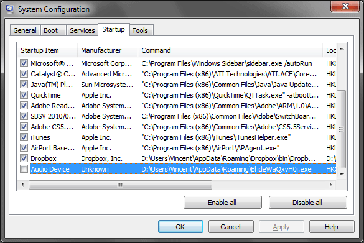
Task: Click the horizontal scrollbar right arrow
Action: [331, 185]
